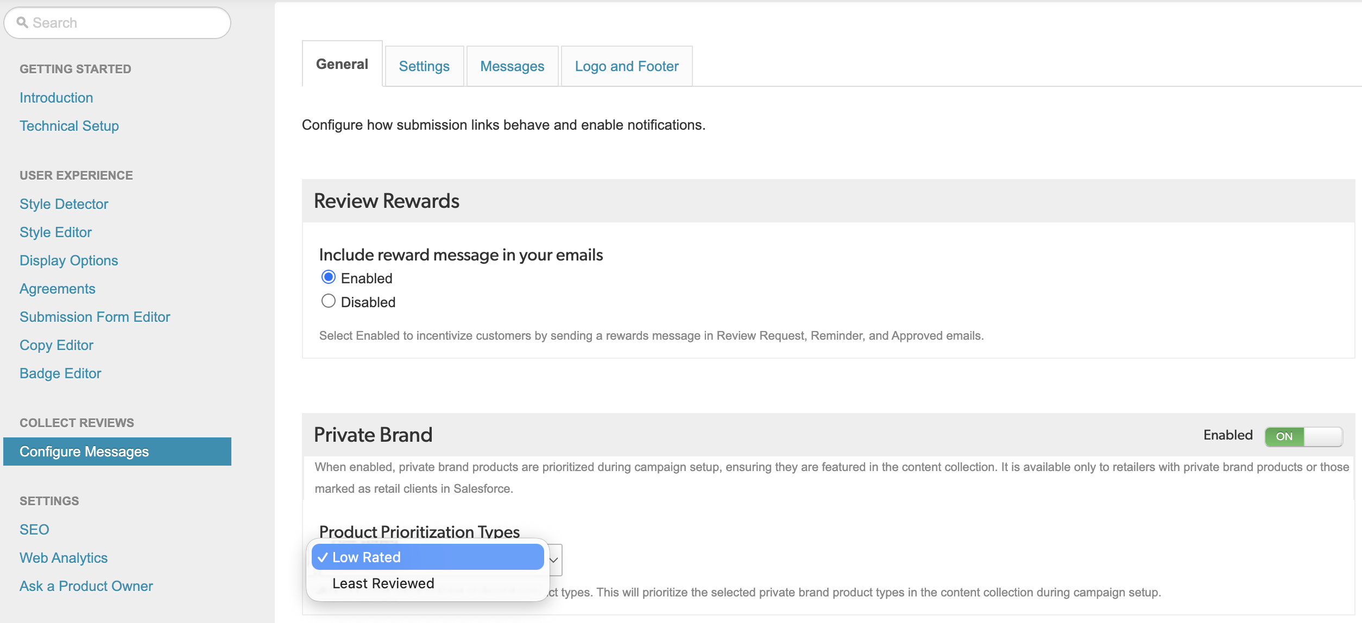This screenshot has width=1362, height=623.
Task: Click the USER EXPERIENCE section header
Action: (76, 175)
